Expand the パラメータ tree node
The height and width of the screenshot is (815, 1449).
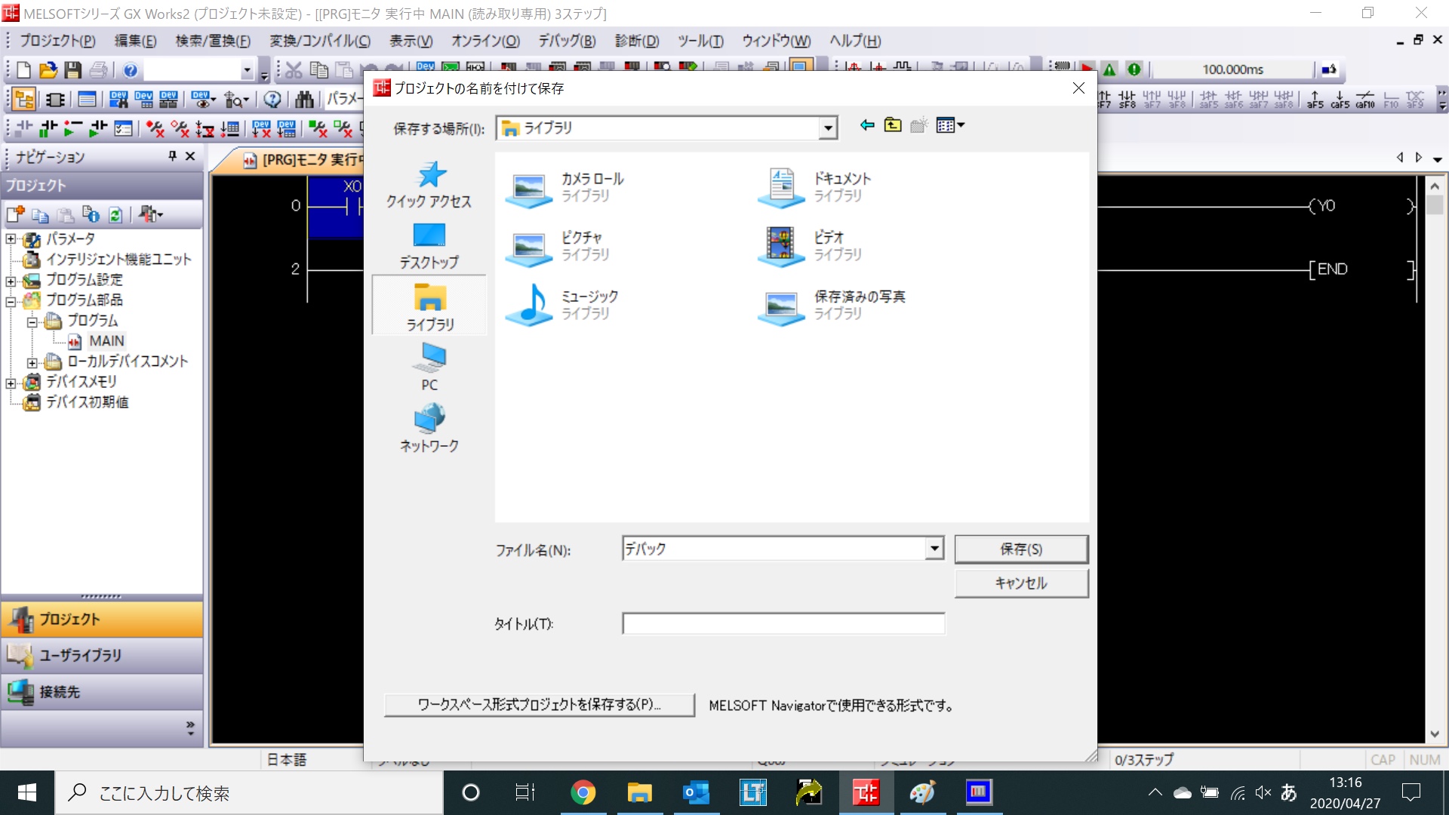coord(11,239)
